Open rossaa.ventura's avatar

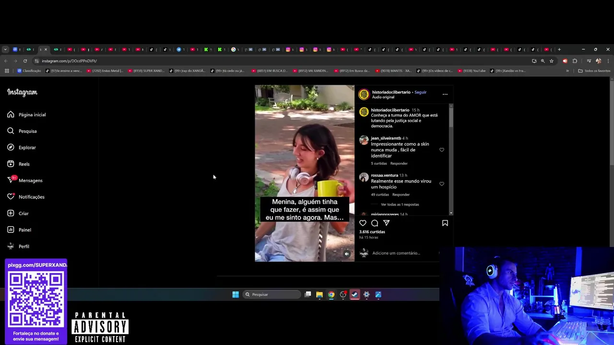pos(364,178)
